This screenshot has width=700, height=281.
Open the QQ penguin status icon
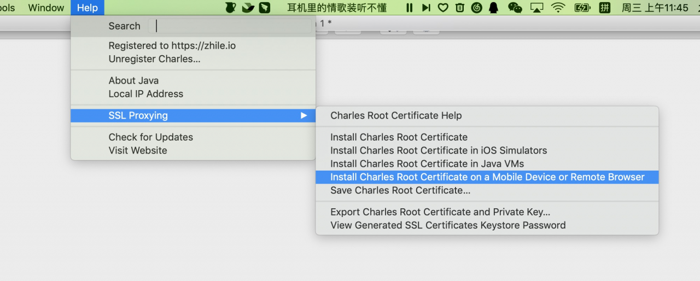point(494,8)
